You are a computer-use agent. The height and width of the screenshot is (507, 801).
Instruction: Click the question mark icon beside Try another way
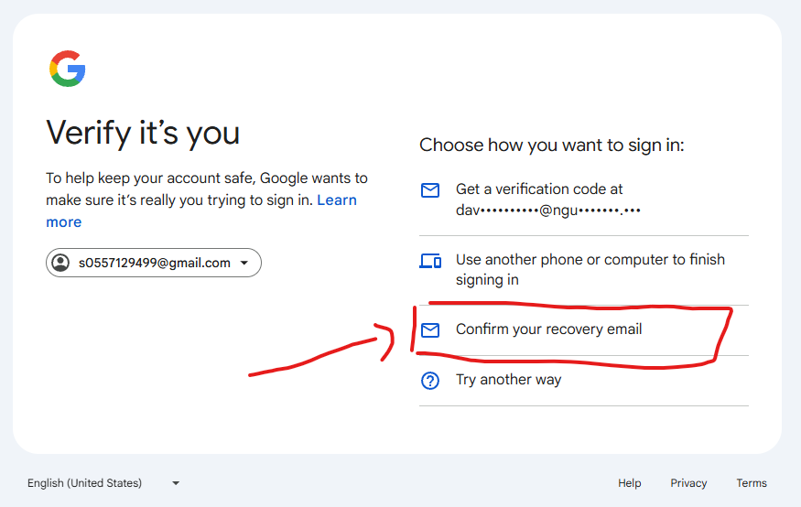pyautogui.click(x=430, y=381)
